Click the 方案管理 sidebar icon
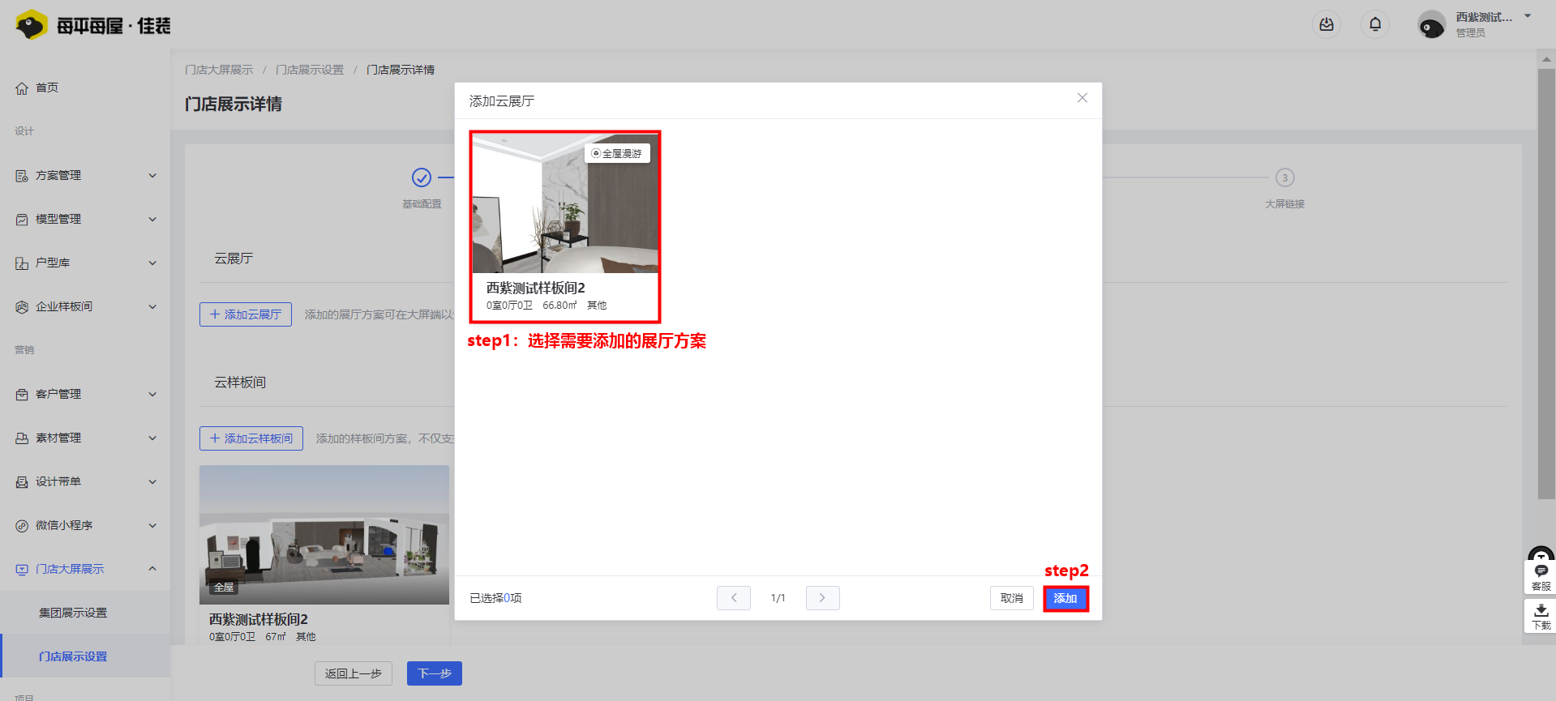The image size is (1556, 701). coord(22,176)
